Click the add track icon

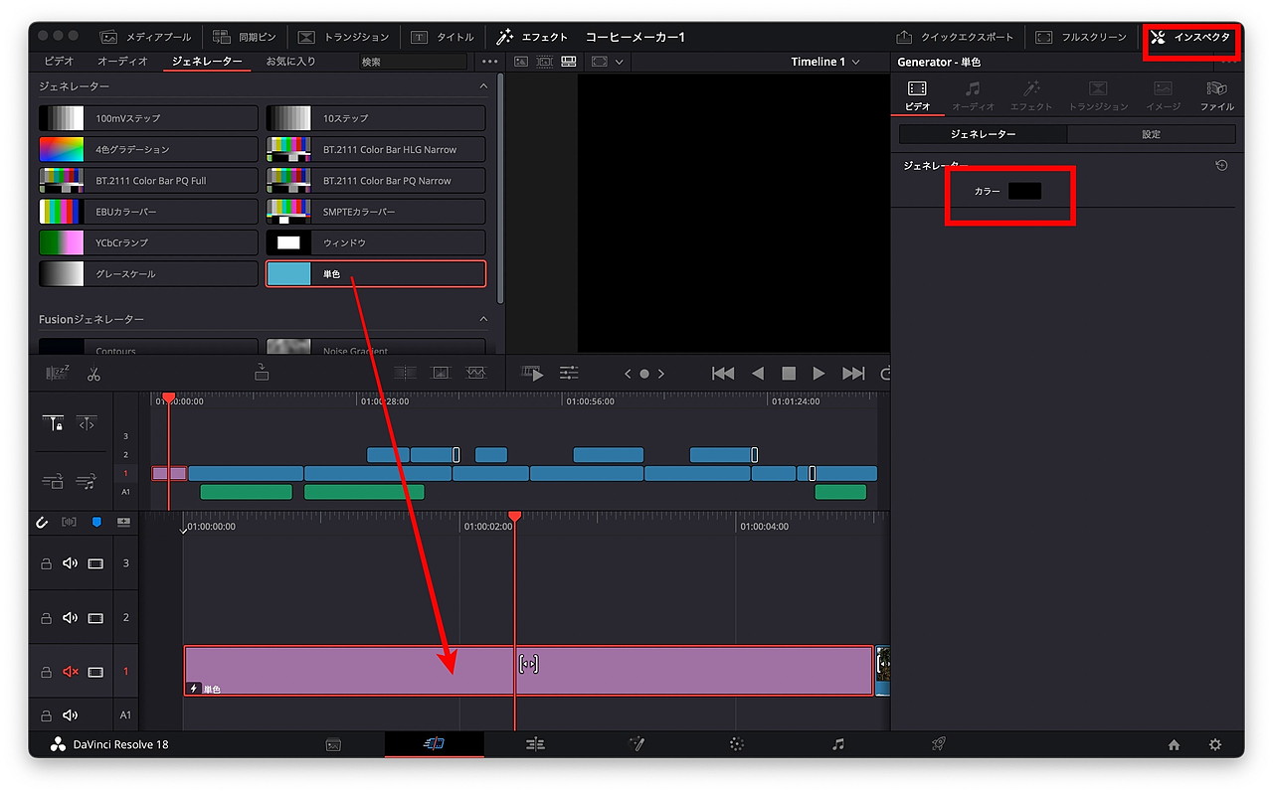123,522
